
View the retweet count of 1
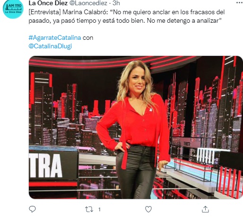pos(99,209)
